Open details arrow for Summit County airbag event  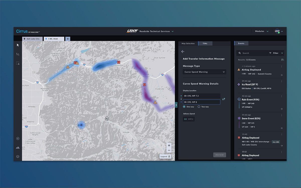pyautogui.click(x=282, y=75)
